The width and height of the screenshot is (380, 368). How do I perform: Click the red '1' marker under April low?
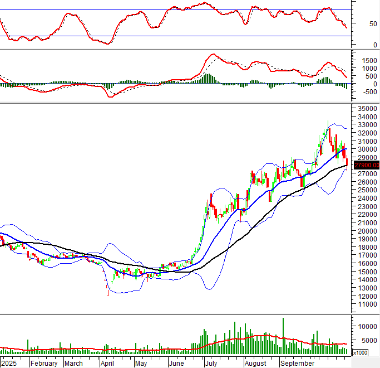pyautogui.click(x=107, y=292)
